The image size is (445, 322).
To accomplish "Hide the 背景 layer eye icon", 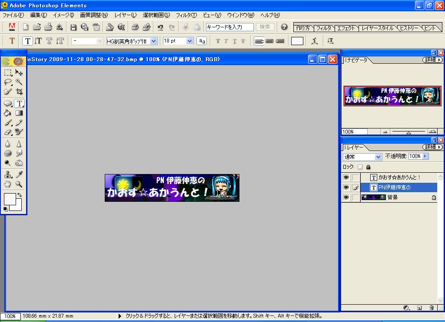I will point(346,197).
